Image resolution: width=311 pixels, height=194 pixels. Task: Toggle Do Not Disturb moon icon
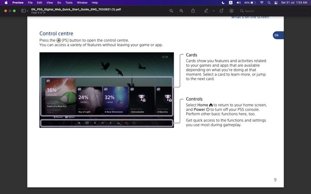point(223,3)
